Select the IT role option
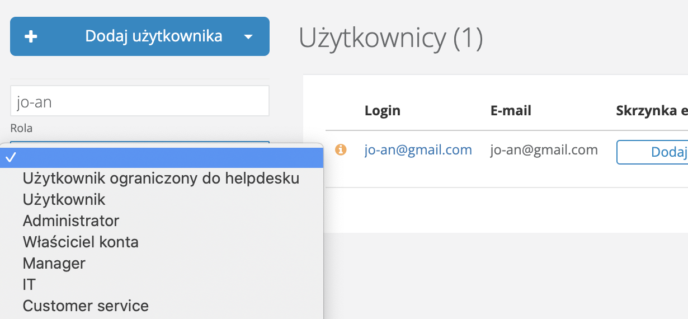Screen dimensions: 688x319 [29, 284]
